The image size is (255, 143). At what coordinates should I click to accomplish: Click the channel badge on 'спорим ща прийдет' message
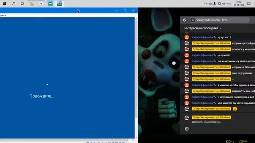[x=211, y=43]
